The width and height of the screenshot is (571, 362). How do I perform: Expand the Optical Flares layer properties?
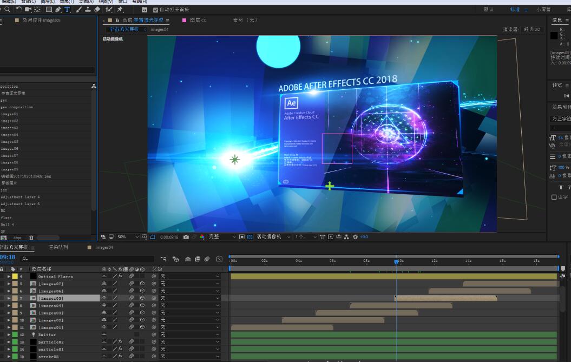pos(9,277)
